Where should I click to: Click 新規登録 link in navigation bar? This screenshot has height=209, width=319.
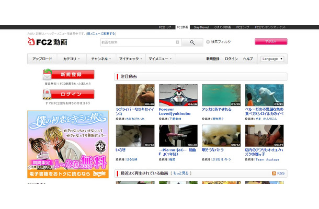(x=213, y=59)
